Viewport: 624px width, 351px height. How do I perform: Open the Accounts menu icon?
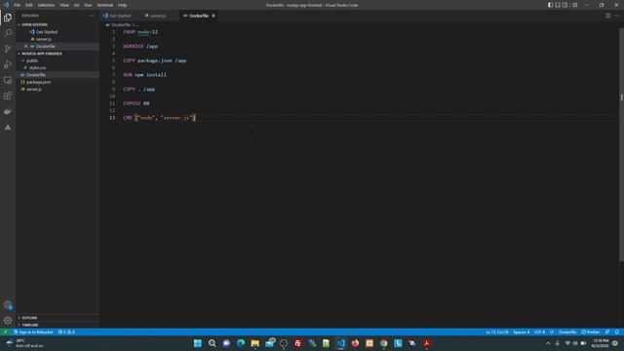click(x=8, y=305)
